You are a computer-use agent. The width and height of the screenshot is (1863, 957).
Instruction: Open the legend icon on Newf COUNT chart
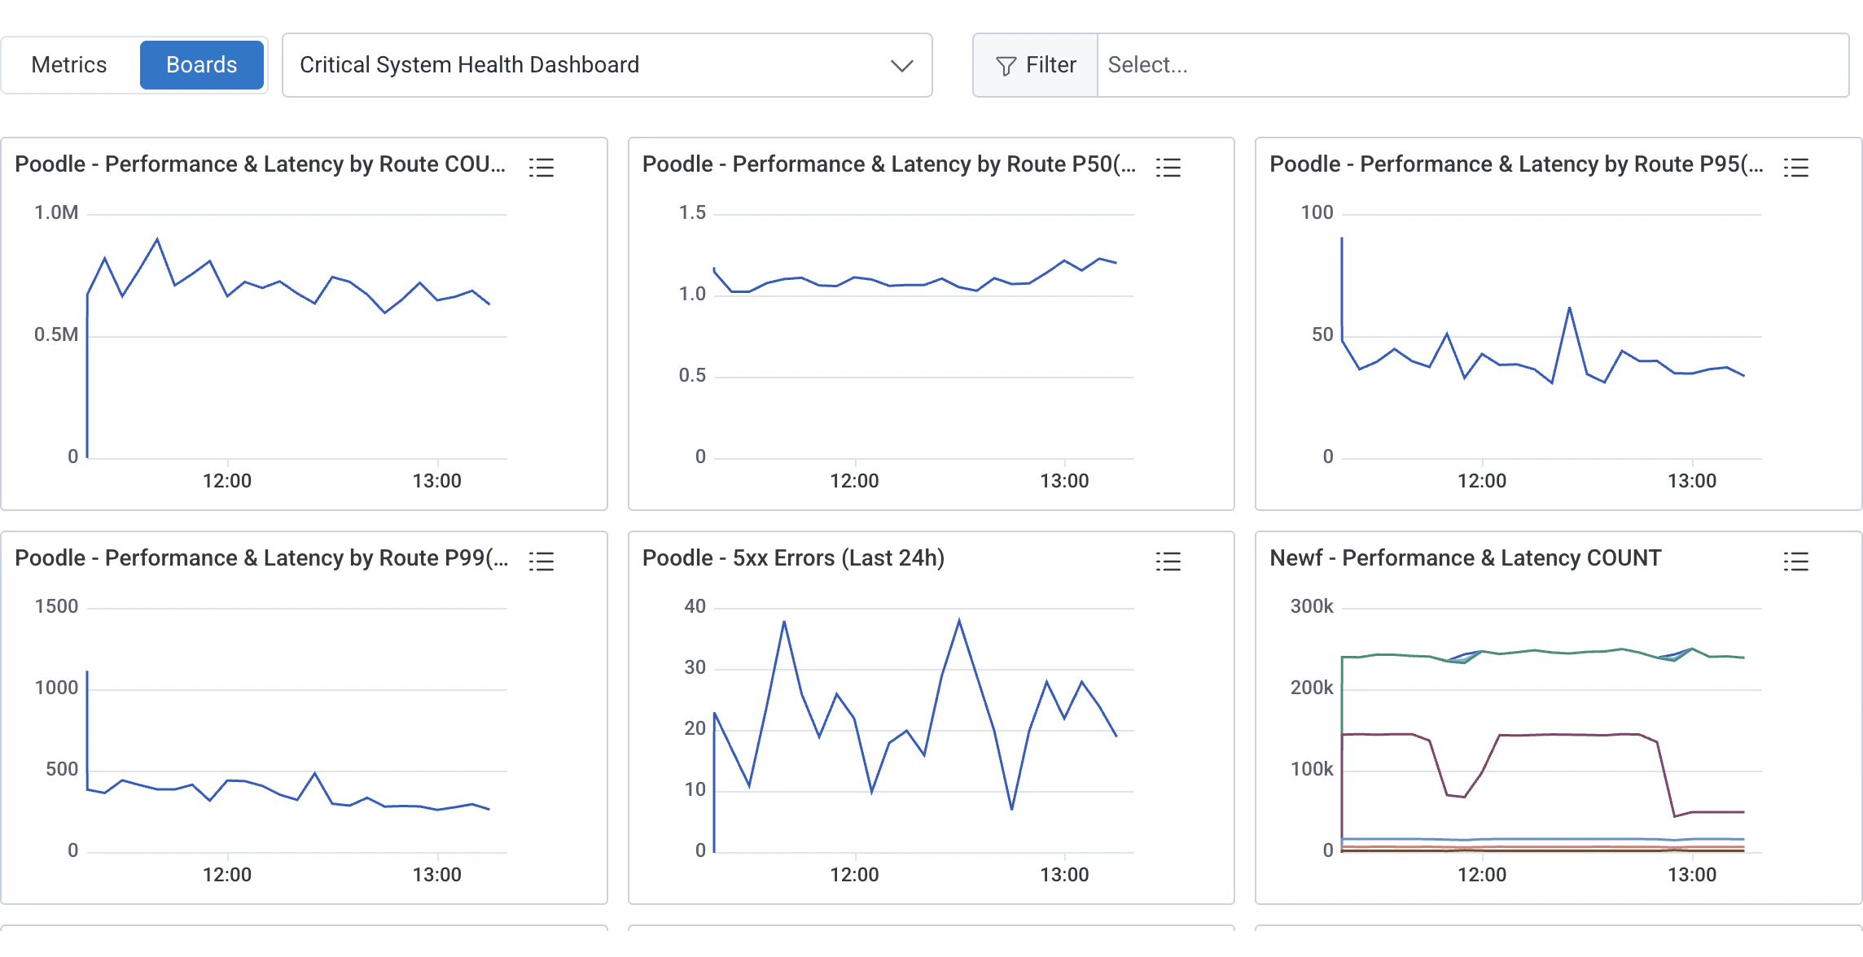coord(1797,561)
